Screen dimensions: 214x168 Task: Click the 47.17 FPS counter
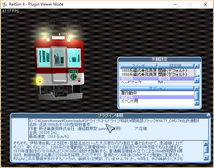tap(11, 11)
